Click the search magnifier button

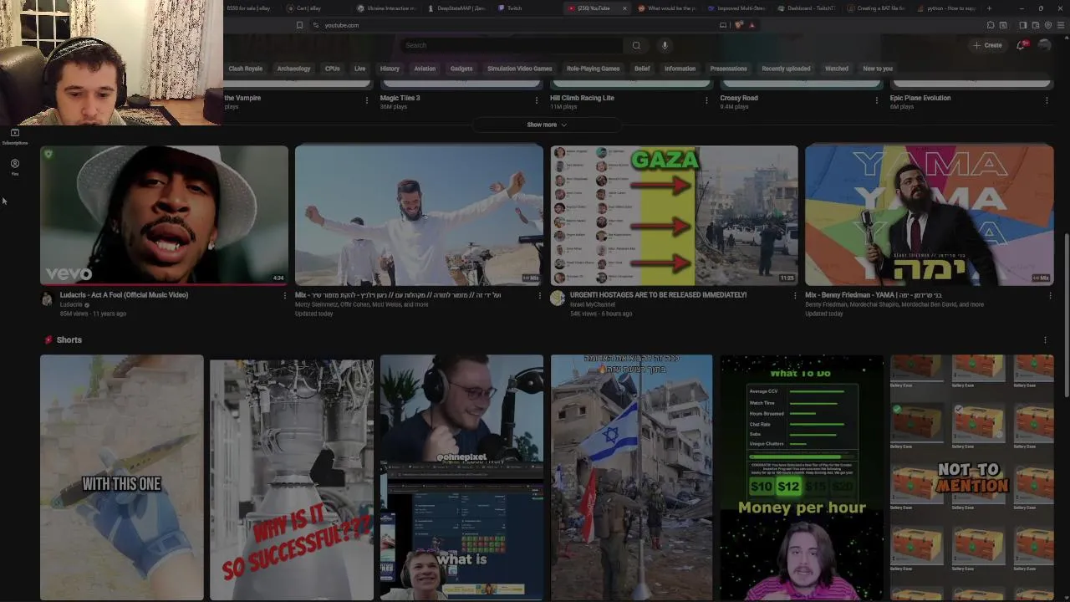point(636,45)
